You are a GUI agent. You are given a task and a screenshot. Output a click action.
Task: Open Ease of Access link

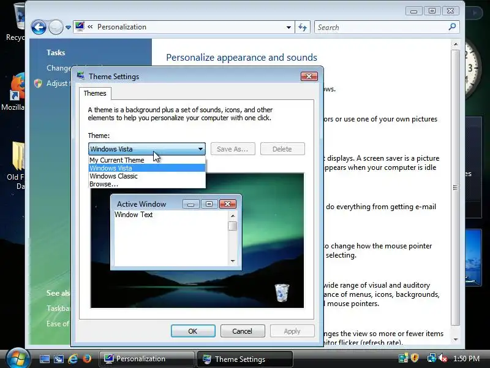point(58,324)
